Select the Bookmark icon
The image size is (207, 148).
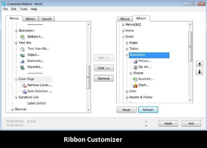[22, 61]
